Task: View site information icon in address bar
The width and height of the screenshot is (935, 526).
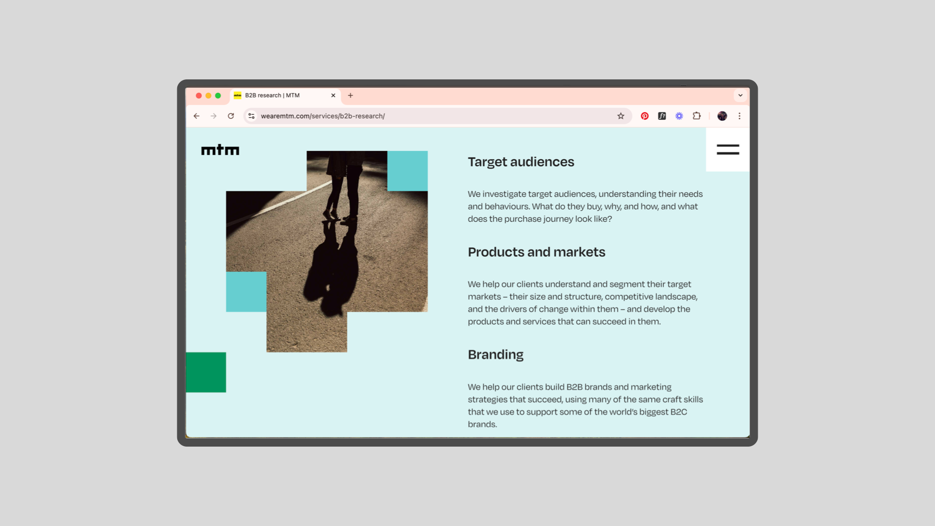Action: pos(251,116)
